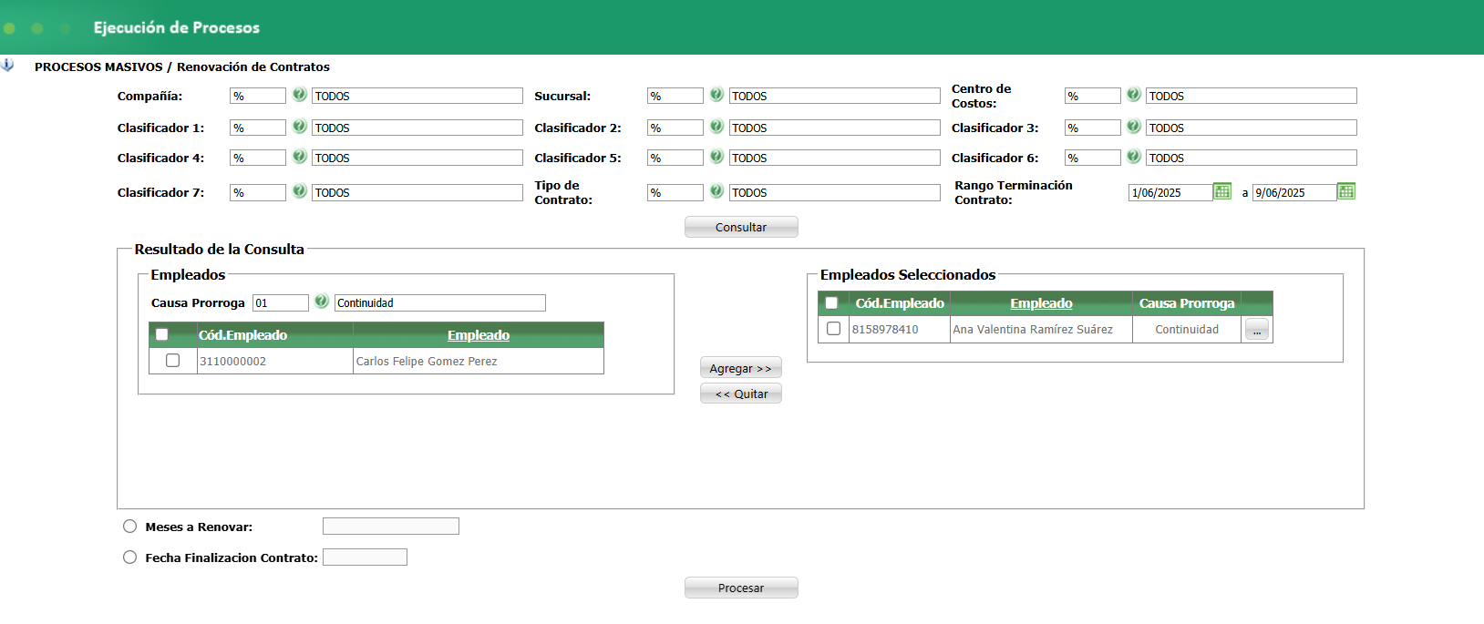This screenshot has width=1484, height=624.
Task: Click the Agregar >> button
Action: coord(741,368)
